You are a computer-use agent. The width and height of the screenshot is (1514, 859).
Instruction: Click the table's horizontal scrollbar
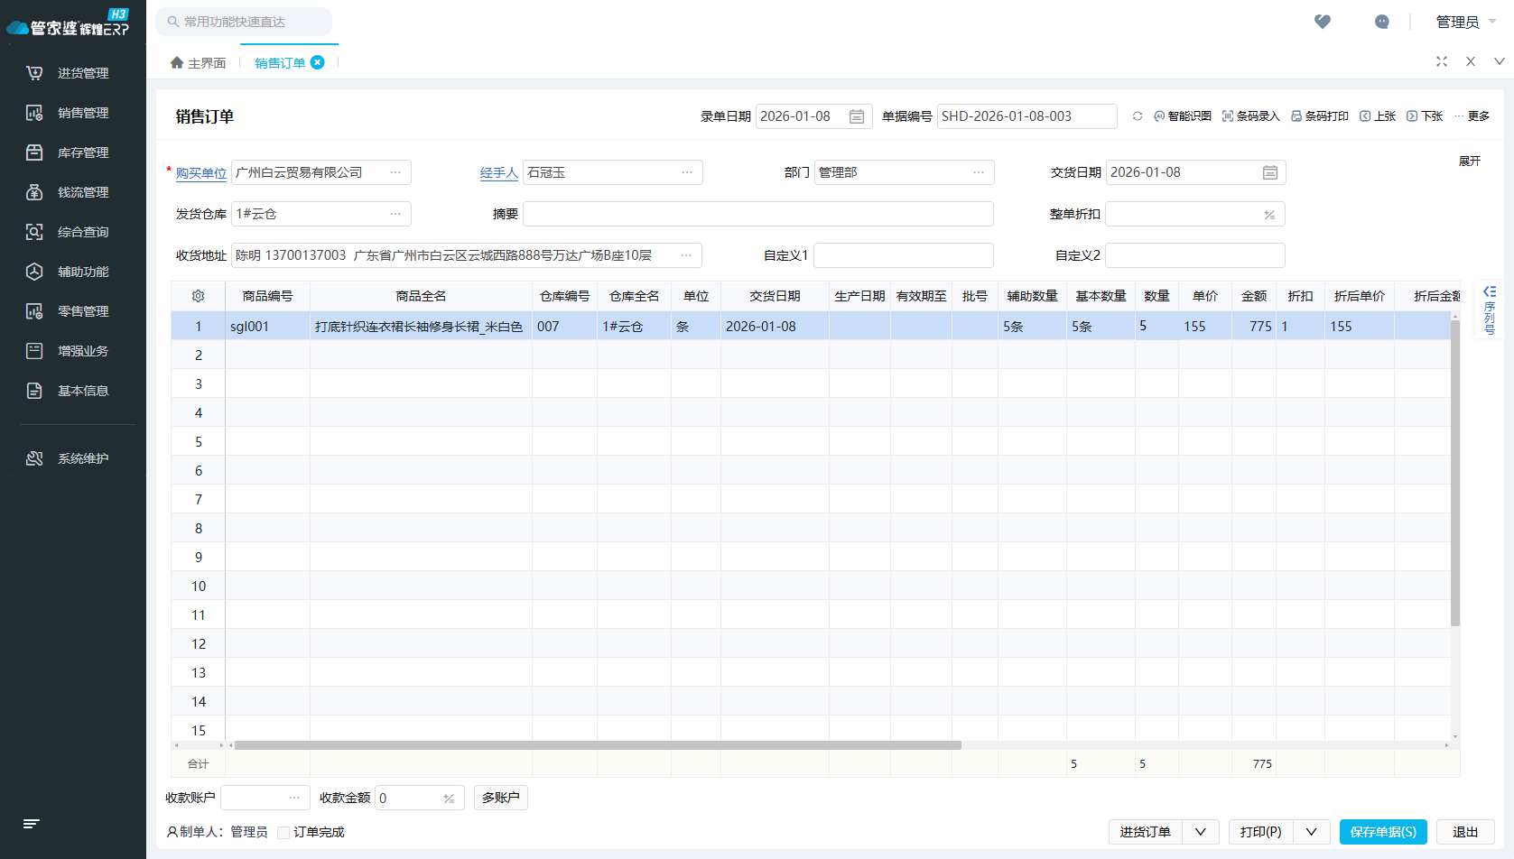(x=598, y=745)
